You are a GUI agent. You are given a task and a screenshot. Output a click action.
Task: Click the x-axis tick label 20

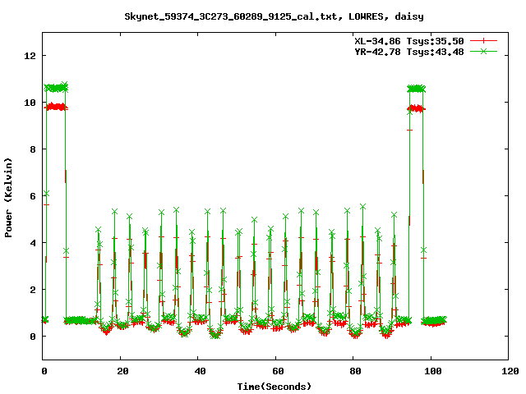click(x=122, y=371)
